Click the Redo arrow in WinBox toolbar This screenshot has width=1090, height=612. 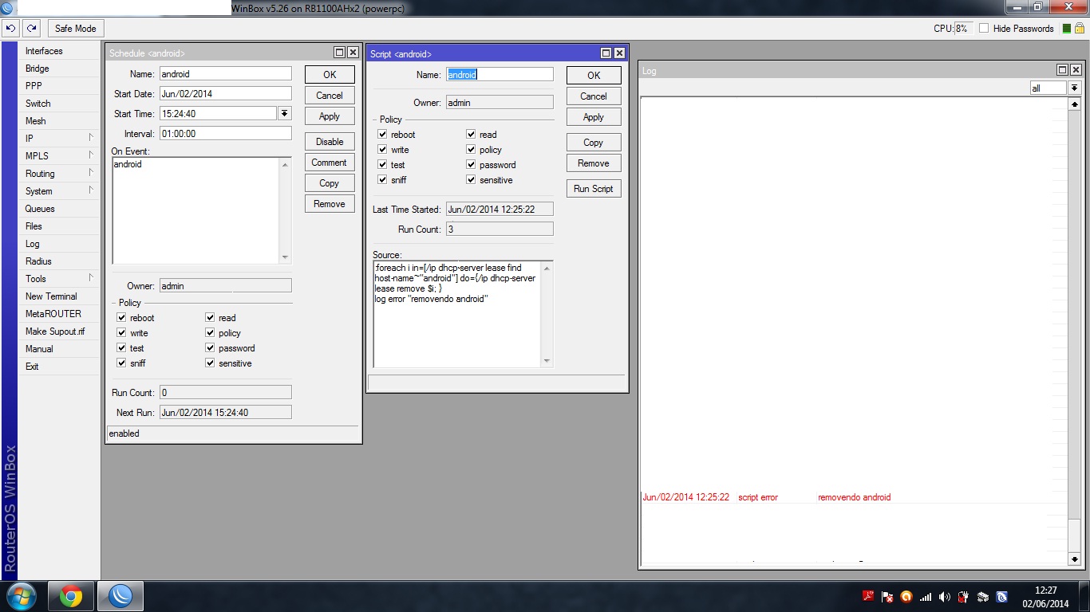31,28
